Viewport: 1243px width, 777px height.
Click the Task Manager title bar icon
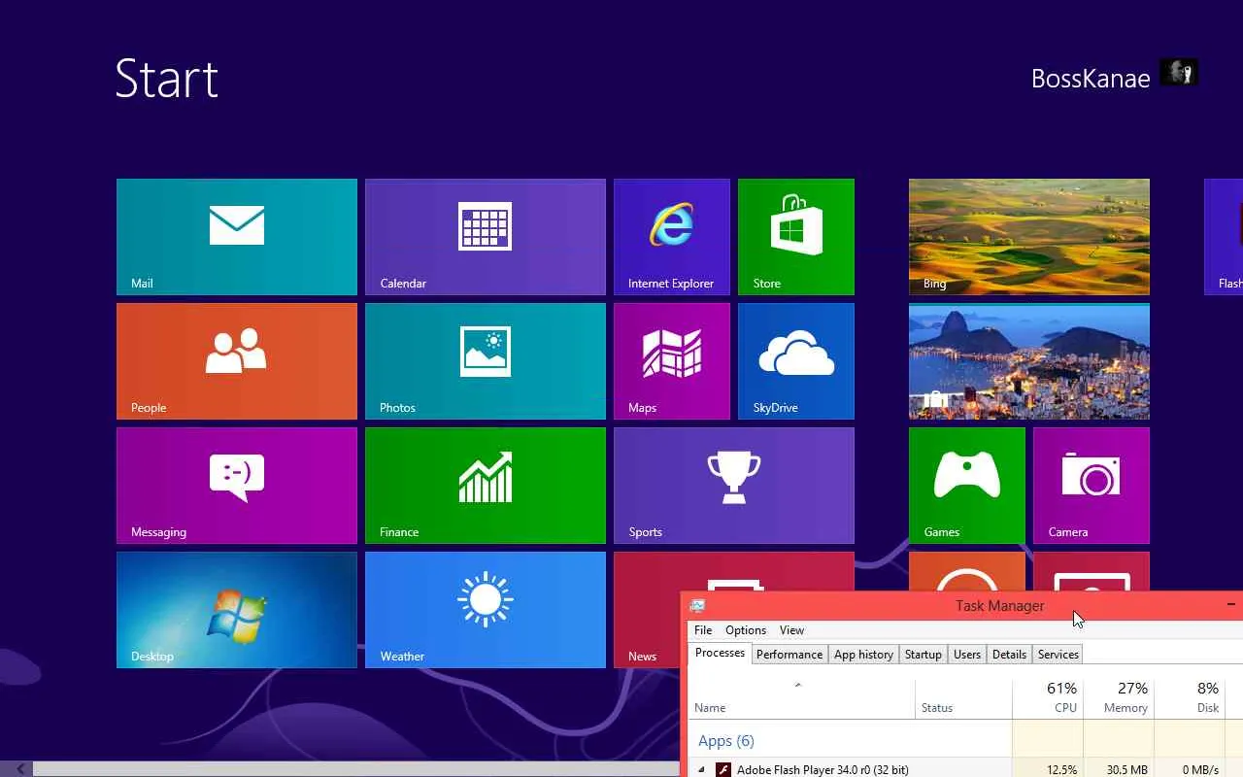tap(697, 605)
